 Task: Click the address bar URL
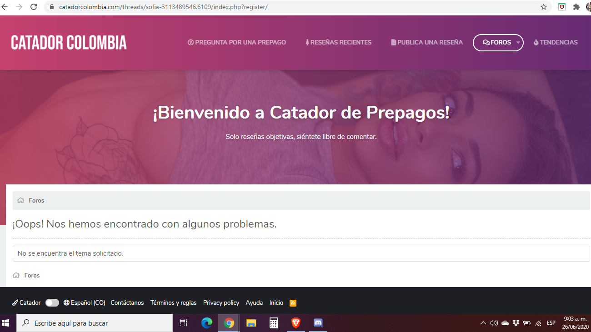164,7
